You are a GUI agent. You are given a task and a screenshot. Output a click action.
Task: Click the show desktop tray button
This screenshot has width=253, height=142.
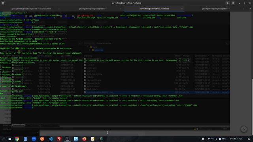pyautogui.click(x=249, y=139)
